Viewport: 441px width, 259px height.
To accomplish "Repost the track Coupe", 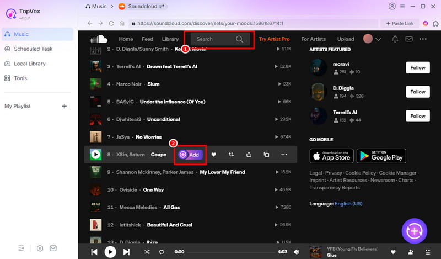I will [x=231, y=155].
